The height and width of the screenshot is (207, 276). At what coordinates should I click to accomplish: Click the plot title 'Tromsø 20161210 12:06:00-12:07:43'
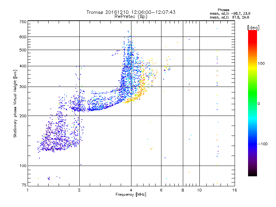point(131,12)
